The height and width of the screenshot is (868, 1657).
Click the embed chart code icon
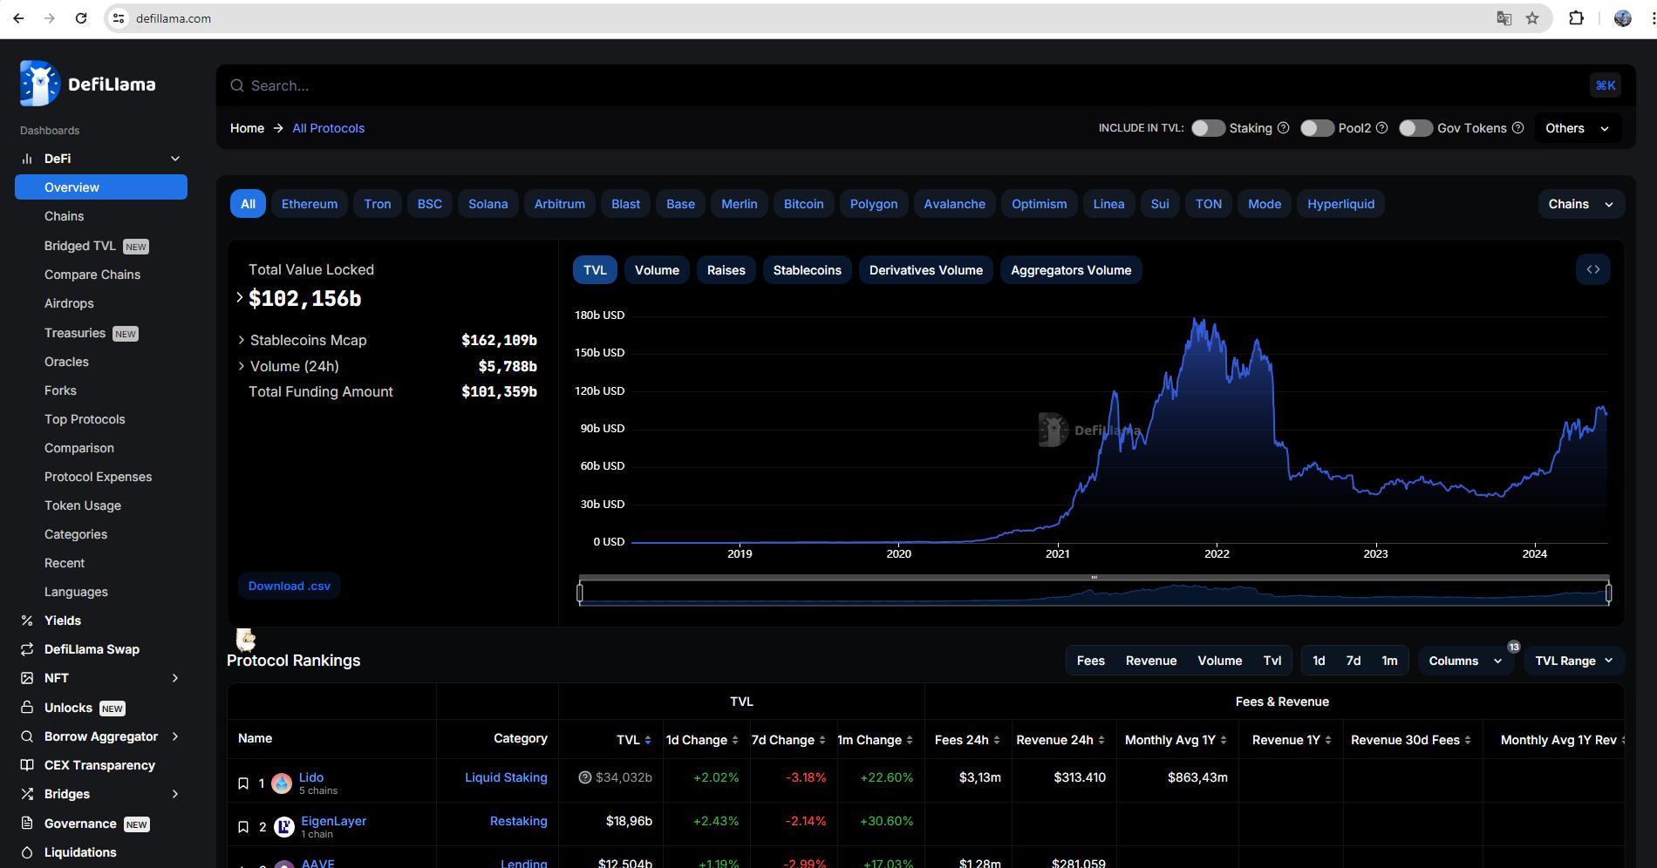tap(1593, 269)
